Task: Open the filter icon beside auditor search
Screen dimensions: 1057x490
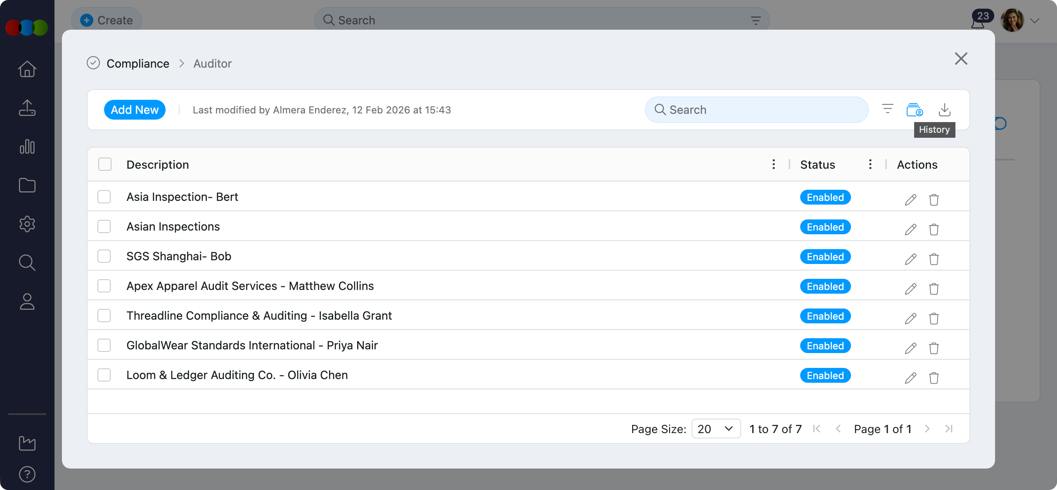Action: tap(887, 109)
